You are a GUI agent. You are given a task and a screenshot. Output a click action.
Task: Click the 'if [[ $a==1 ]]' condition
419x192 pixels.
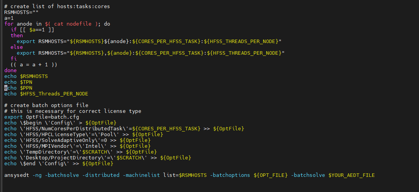click(32, 29)
